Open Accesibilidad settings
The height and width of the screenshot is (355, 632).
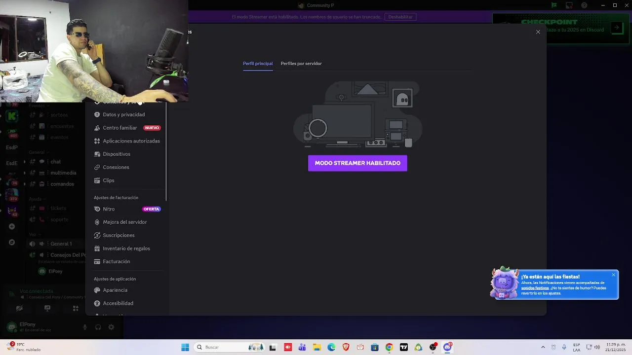point(127,303)
